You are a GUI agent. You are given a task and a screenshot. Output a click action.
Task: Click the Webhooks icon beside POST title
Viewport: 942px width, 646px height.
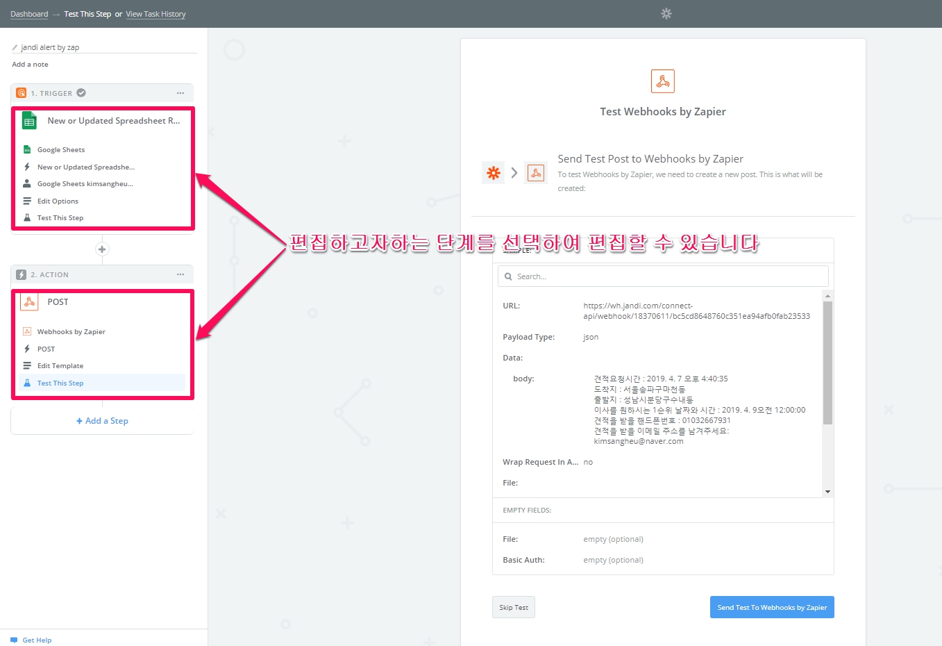29,302
